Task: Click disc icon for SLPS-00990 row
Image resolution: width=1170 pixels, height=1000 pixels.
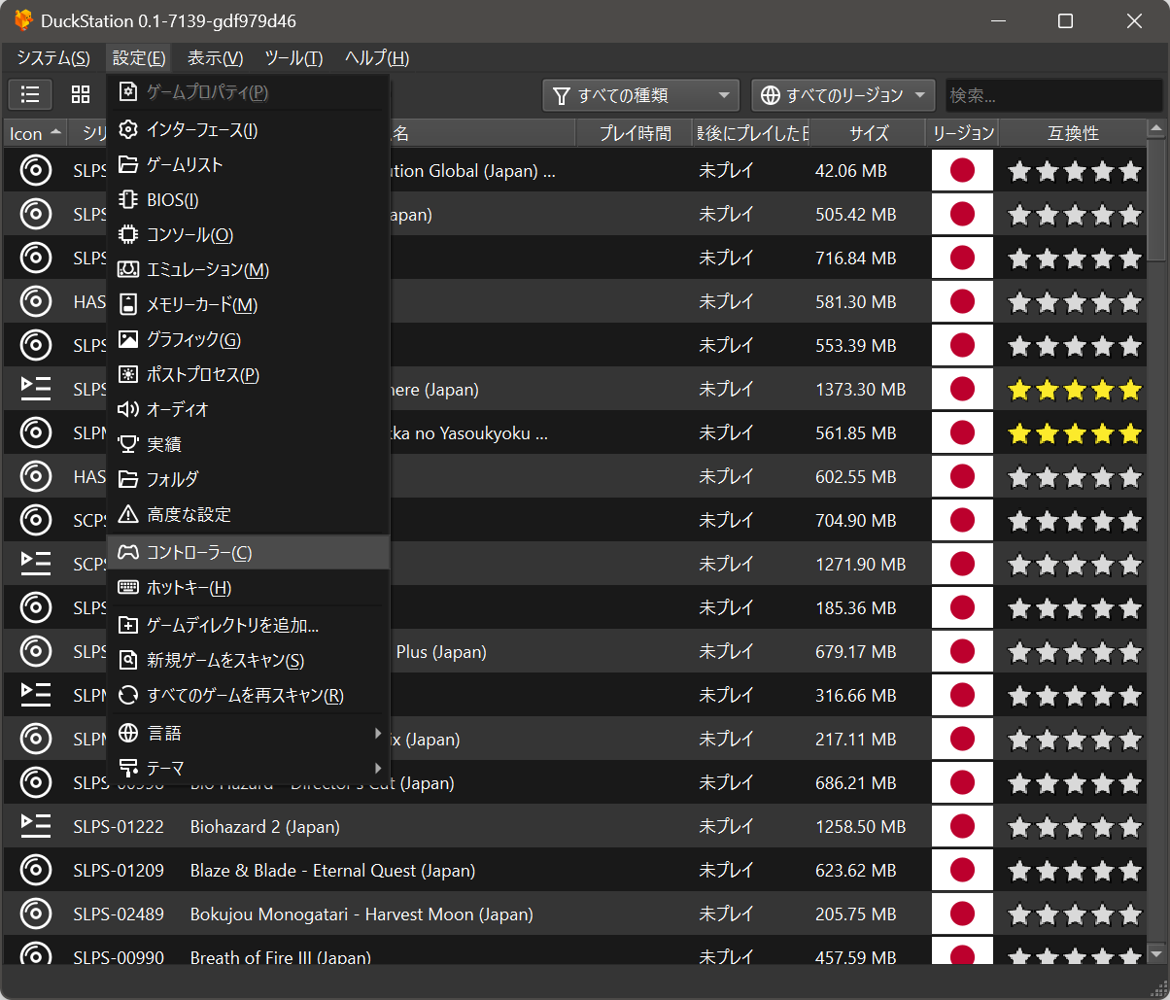Action: 35,954
